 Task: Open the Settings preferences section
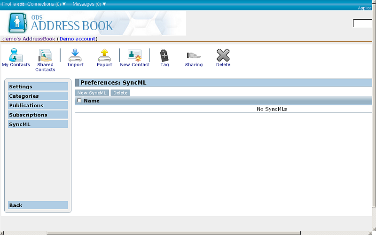(38, 86)
